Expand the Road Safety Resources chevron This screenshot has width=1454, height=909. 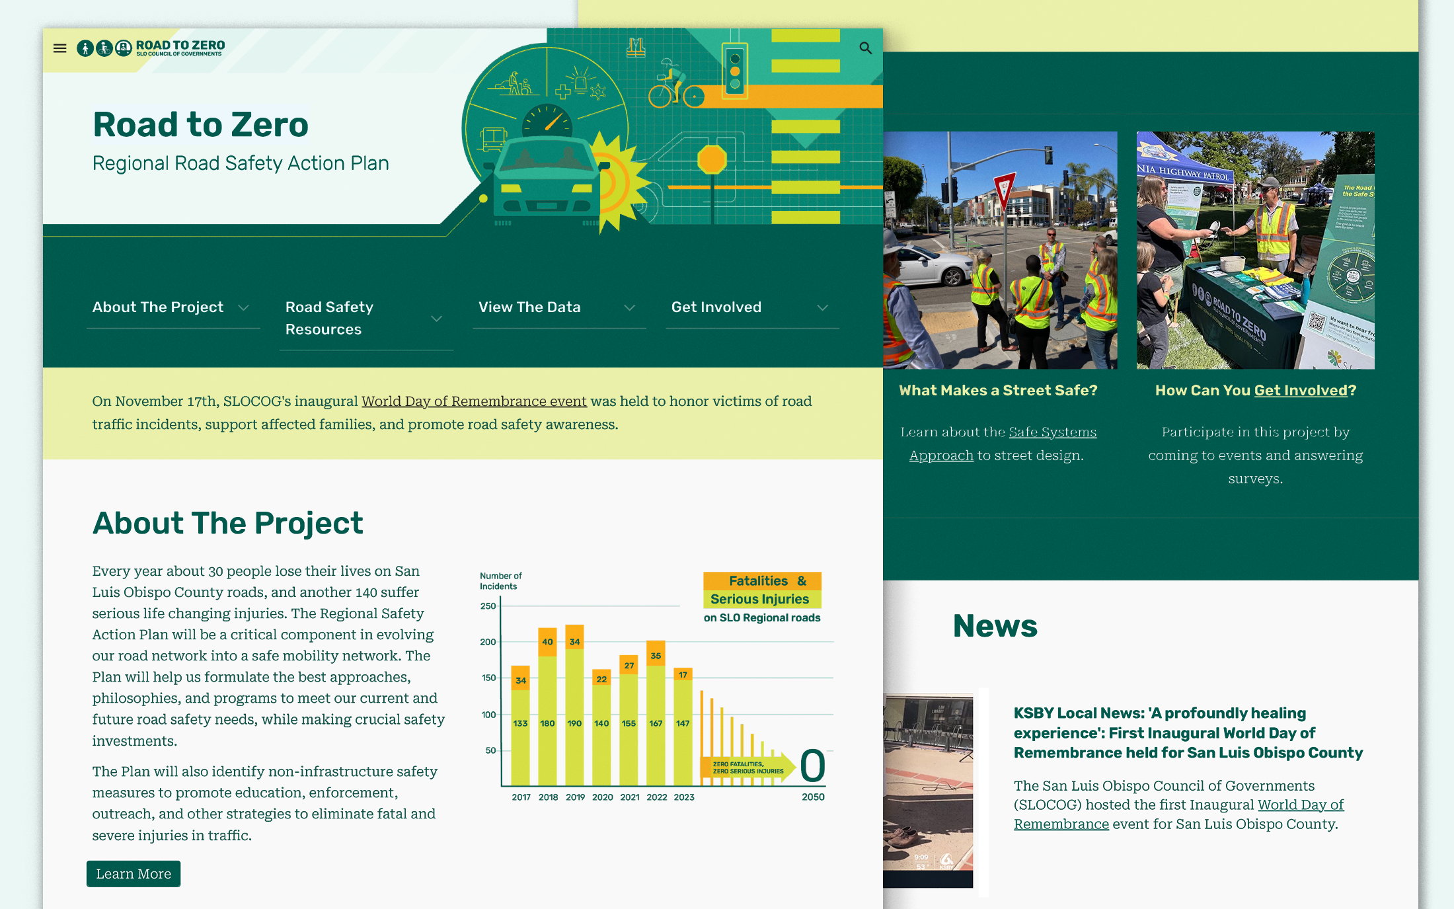[436, 319]
